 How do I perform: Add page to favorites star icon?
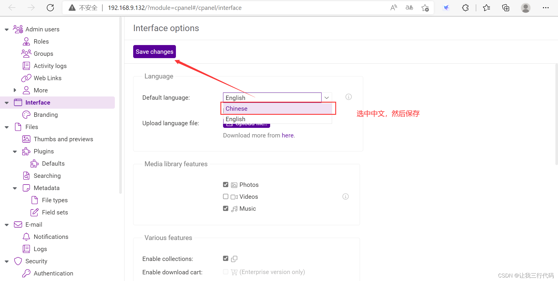[425, 8]
